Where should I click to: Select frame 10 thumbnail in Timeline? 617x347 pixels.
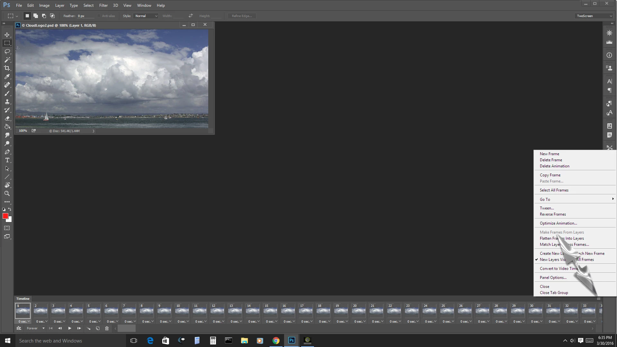pos(182,311)
